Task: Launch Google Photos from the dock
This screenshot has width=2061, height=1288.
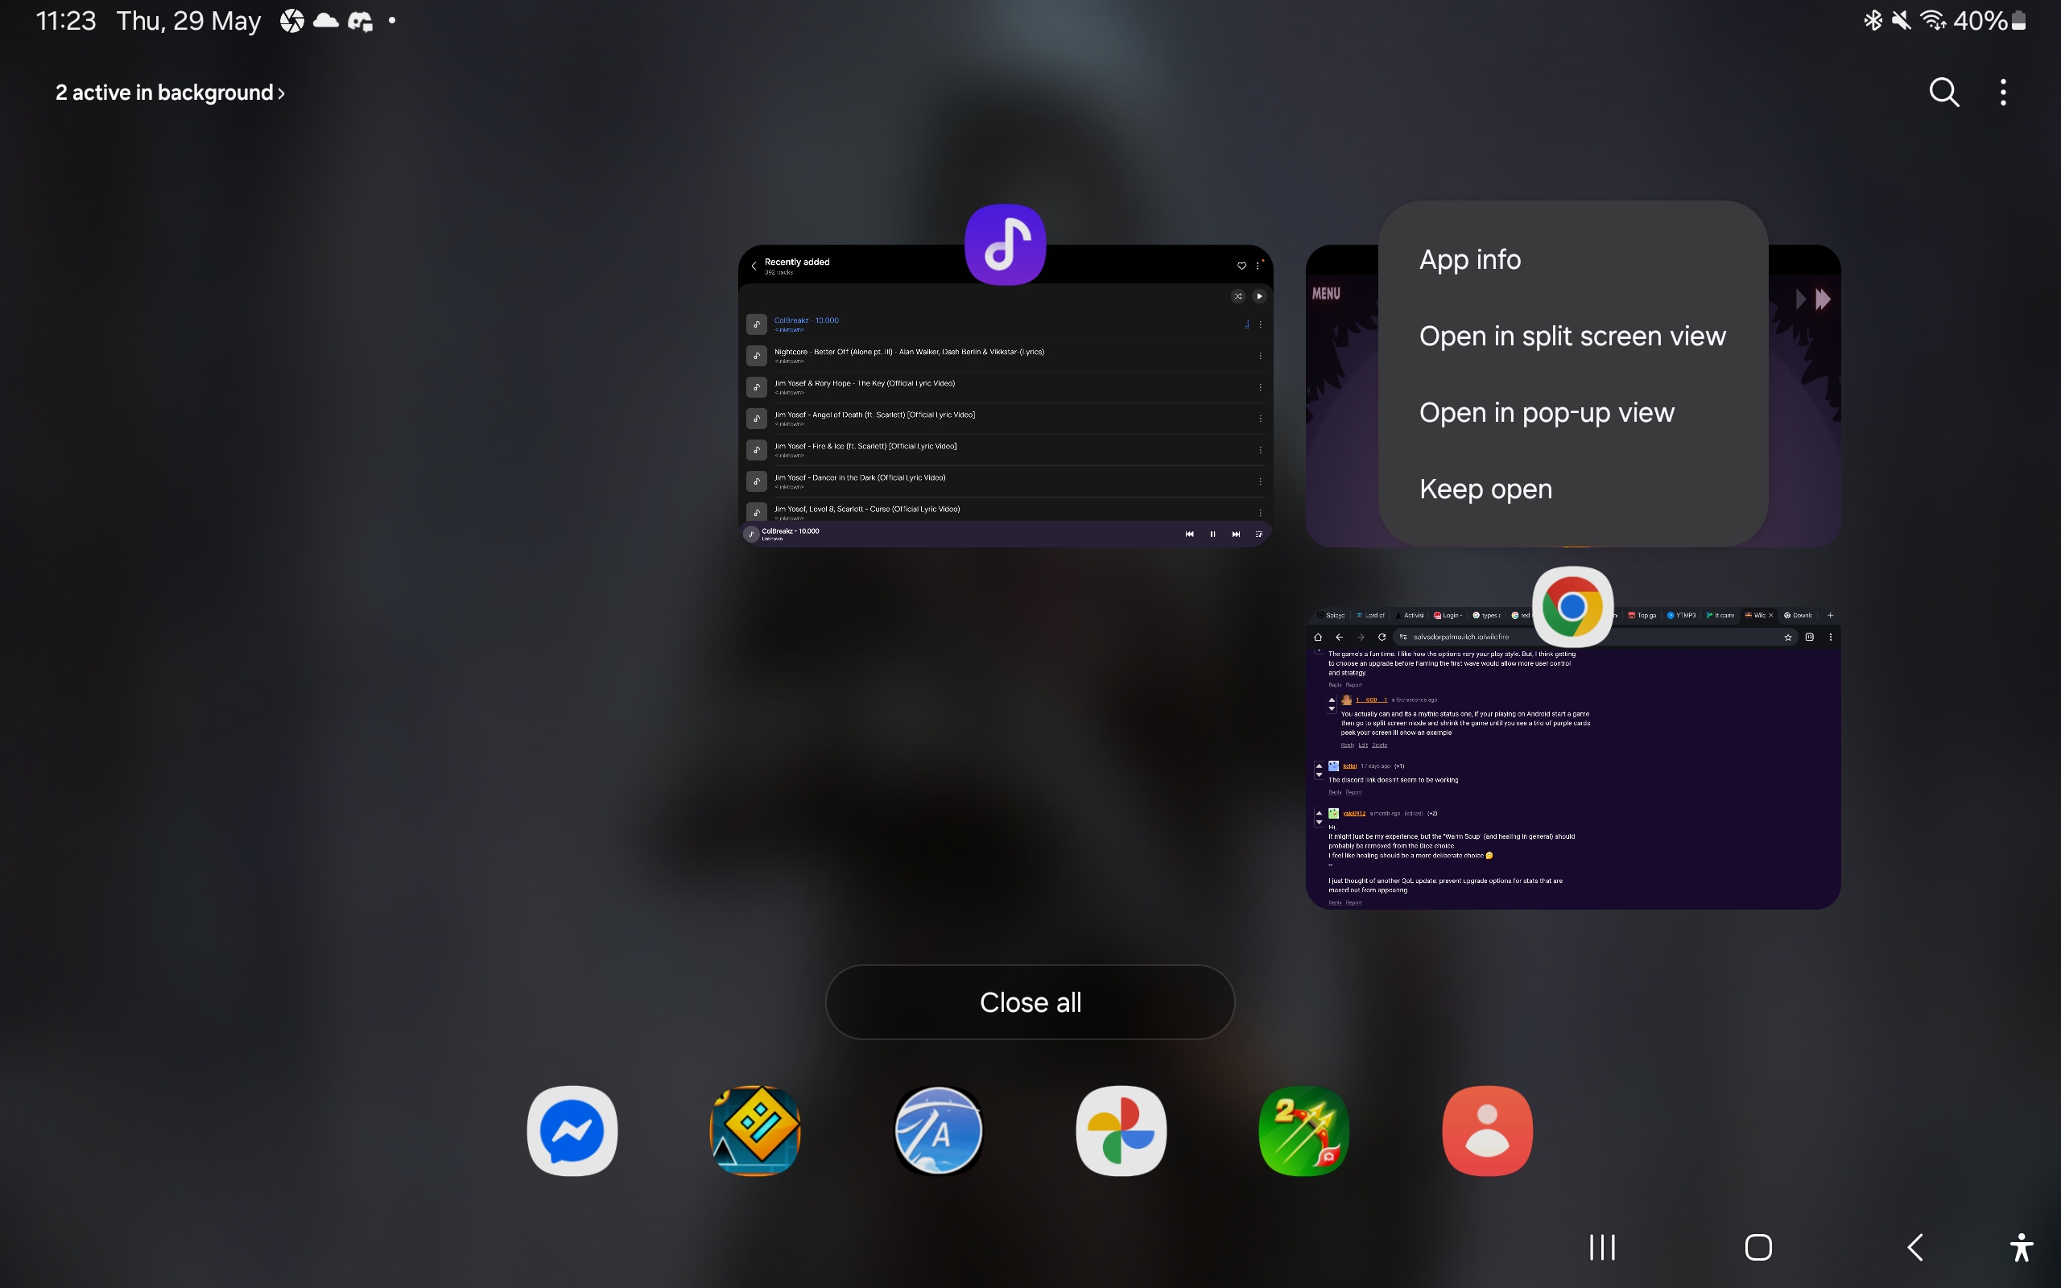Action: click(1121, 1130)
